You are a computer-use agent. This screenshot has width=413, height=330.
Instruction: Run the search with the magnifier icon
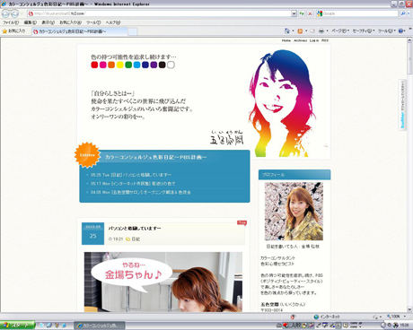point(402,13)
